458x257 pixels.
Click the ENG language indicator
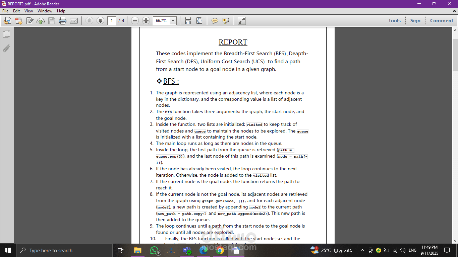click(412, 250)
